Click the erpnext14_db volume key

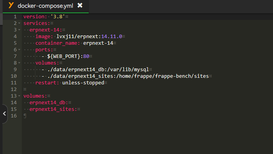coord(49,103)
